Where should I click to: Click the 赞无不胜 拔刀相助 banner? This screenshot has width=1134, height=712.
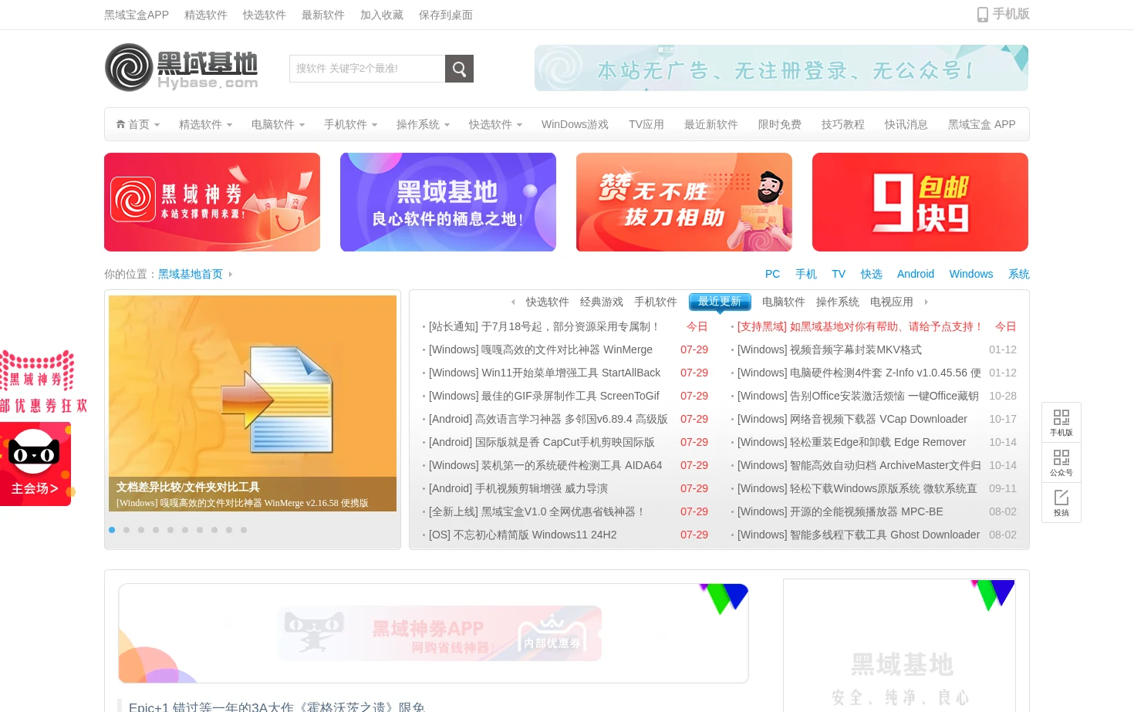[x=684, y=202]
